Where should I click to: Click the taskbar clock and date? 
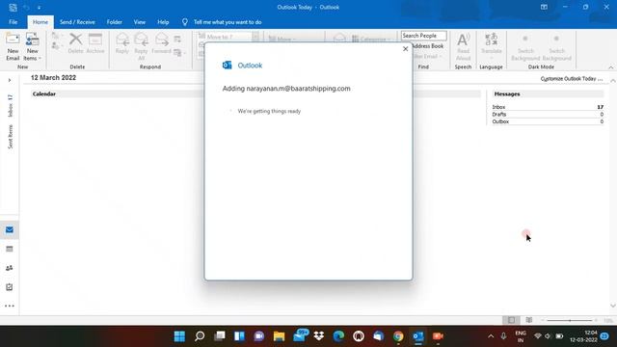click(583, 336)
